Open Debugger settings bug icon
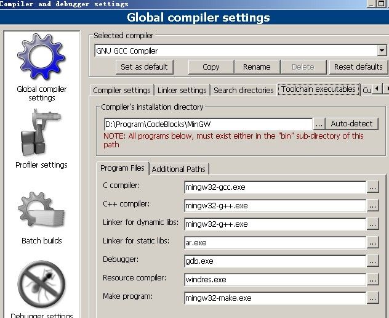The height and width of the screenshot is (318, 389). (41, 284)
